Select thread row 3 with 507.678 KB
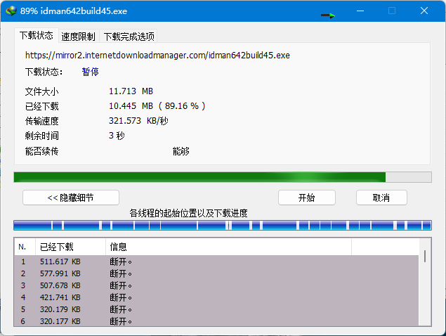 [216, 285]
